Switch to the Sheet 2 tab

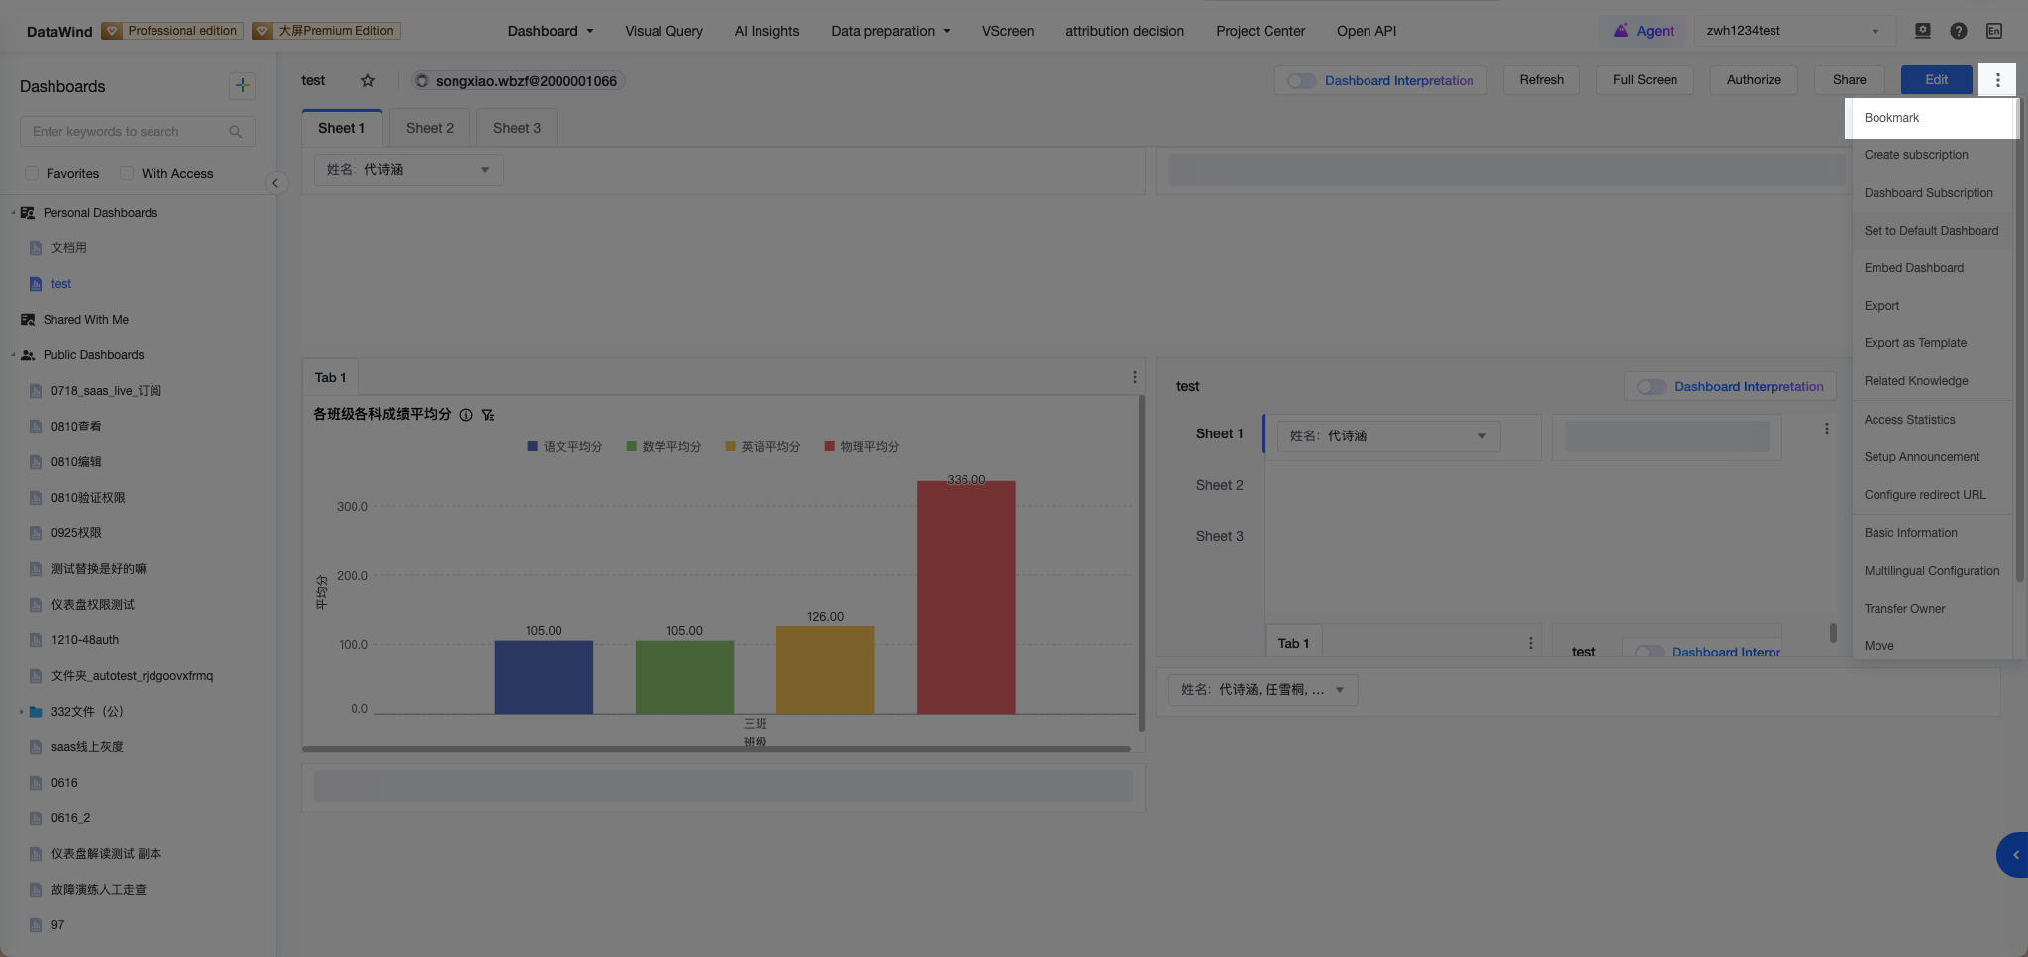pyautogui.click(x=430, y=128)
